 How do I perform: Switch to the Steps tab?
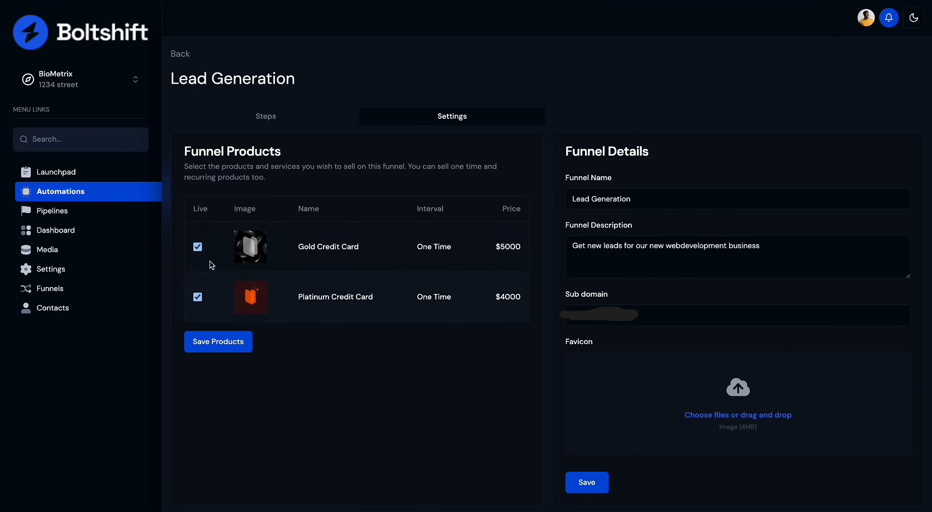pyautogui.click(x=266, y=116)
